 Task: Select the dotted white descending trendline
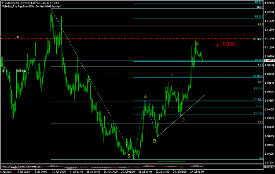92,84
